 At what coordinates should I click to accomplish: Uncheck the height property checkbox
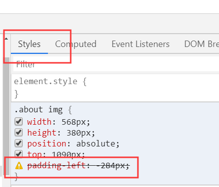point(19,133)
